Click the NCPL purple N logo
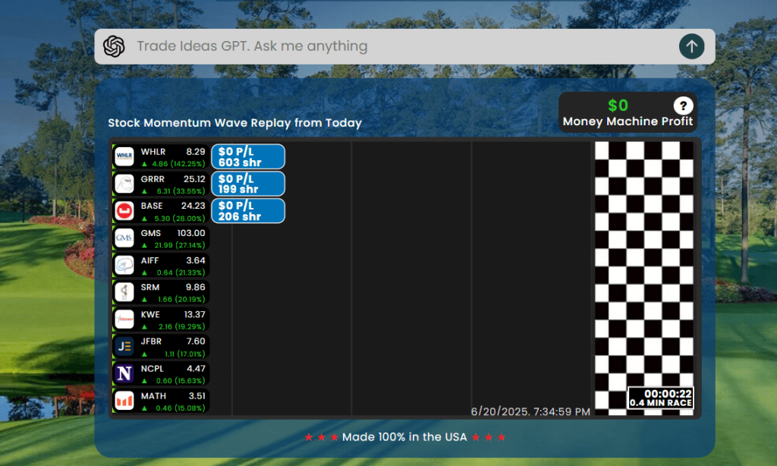The height and width of the screenshot is (466, 777). [124, 373]
